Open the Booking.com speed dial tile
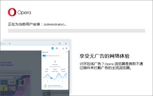Screen dimensions: 153x96 coord(4,82)
